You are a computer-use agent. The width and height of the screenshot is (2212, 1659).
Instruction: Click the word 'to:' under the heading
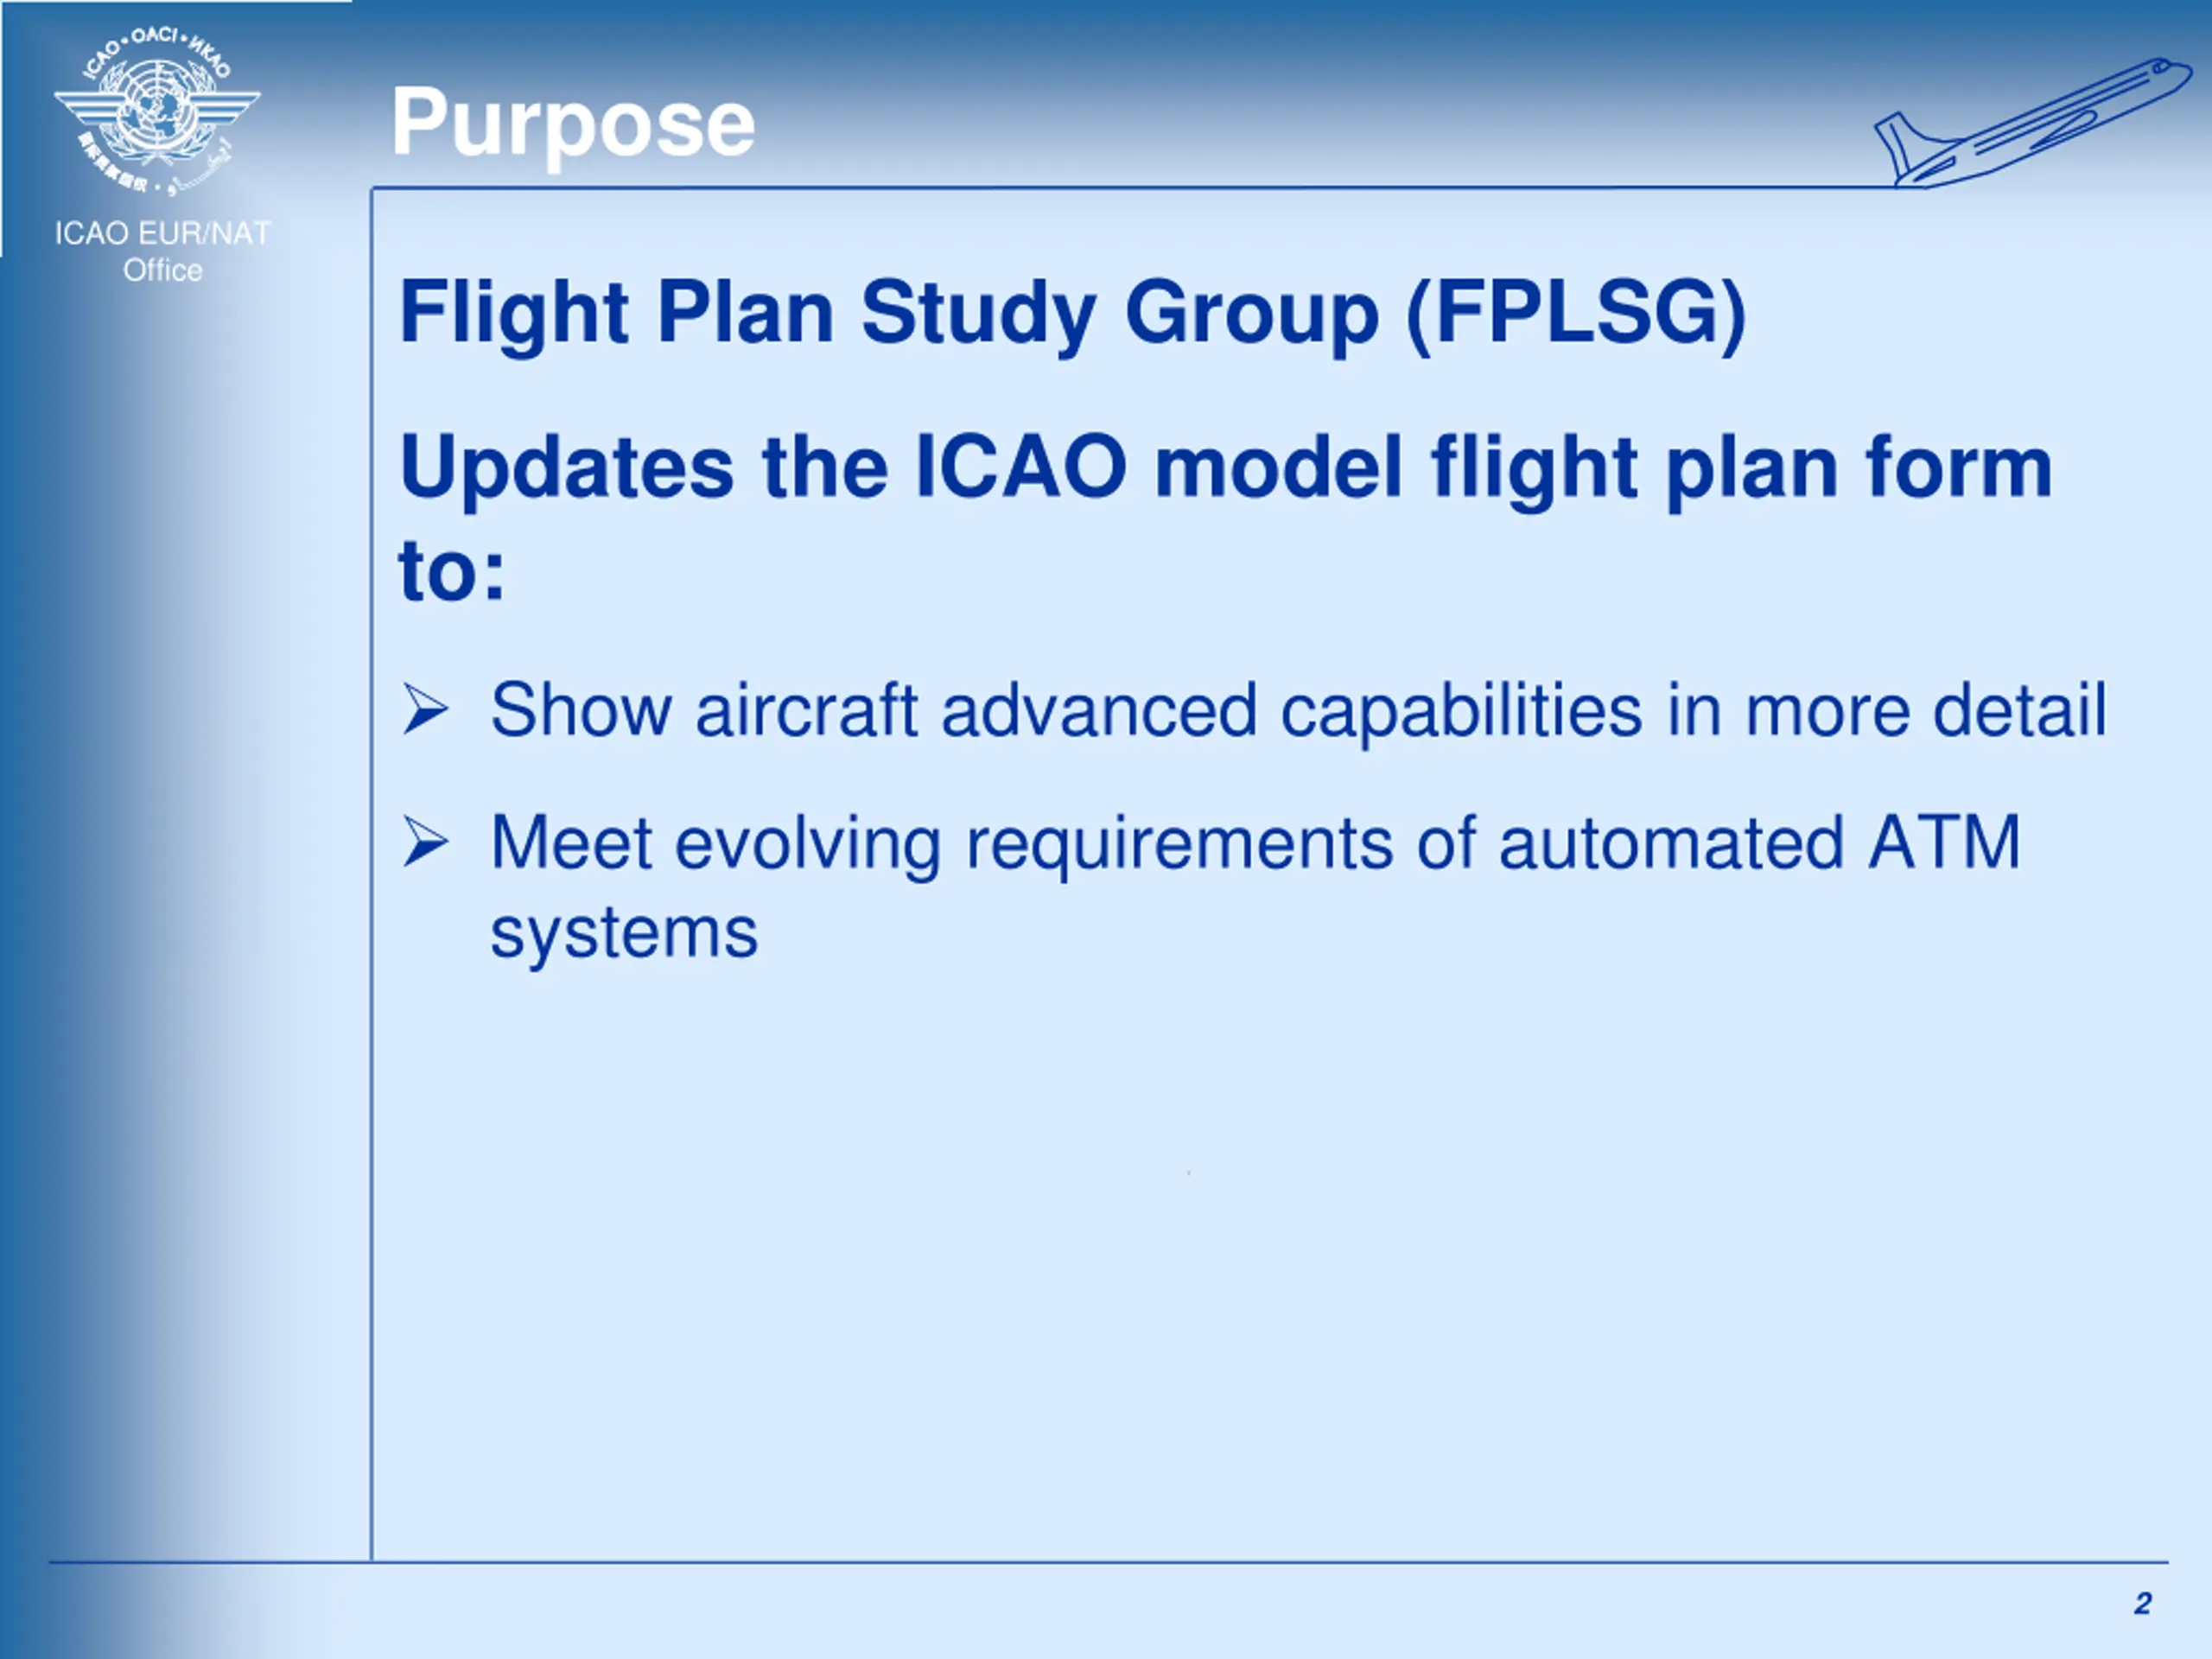(x=452, y=571)
